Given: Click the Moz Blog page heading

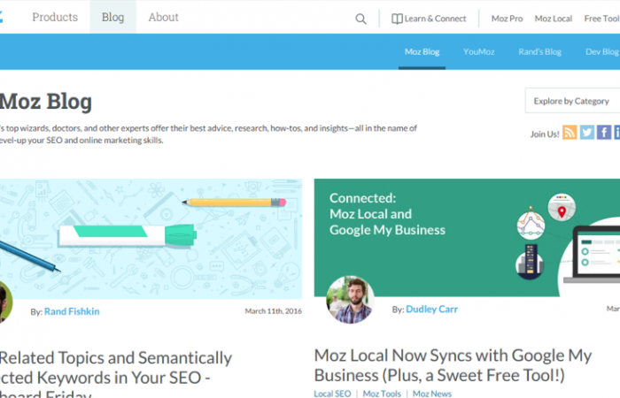Looking at the screenshot, I should pyautogui.click(x=46, y=102).
